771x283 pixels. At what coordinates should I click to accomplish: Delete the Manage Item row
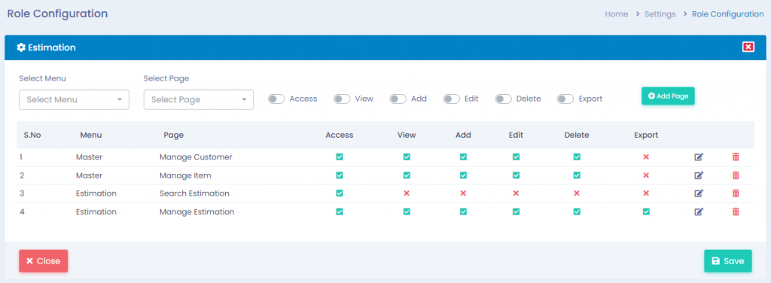point(736,175)
